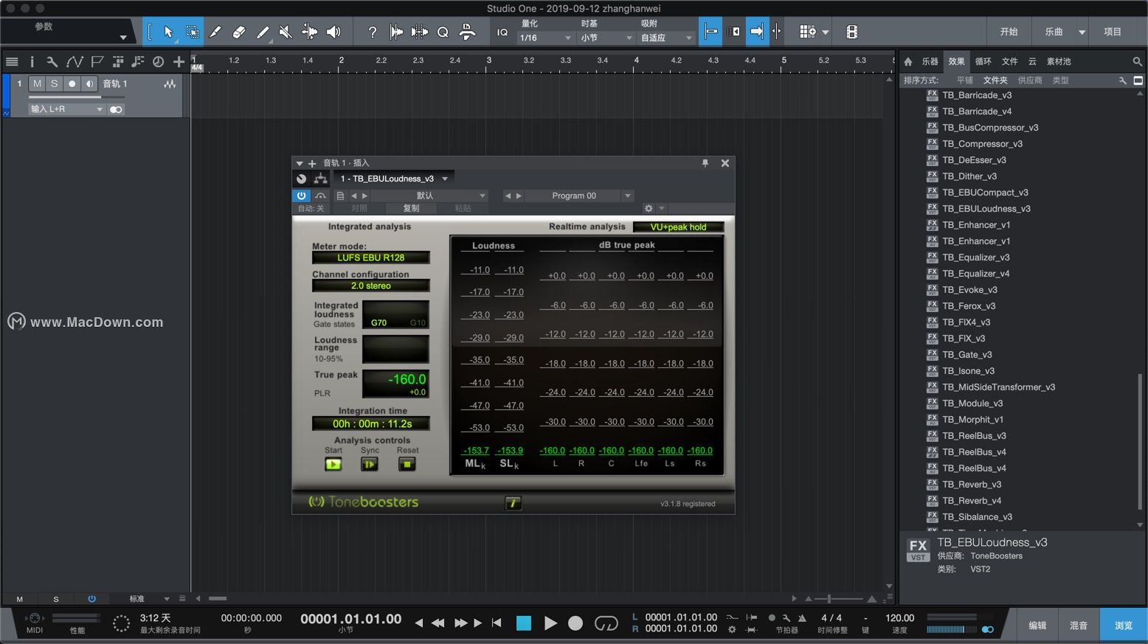Click the 复制 copy button in plugin header
The image size is (1148, 644).
(x=411, y=208)
